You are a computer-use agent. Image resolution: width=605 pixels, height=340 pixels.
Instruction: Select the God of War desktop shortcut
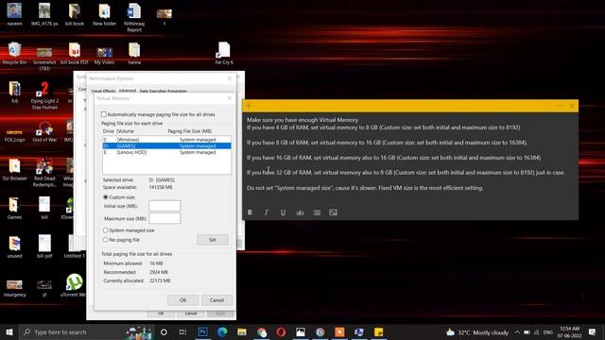tap(44, 132)
